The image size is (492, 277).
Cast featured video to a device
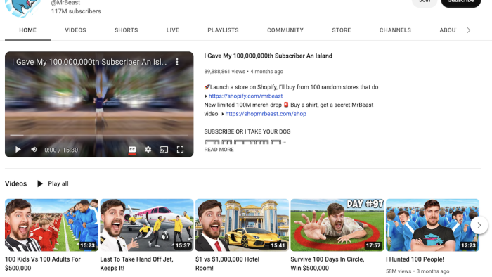coord(164,150)
